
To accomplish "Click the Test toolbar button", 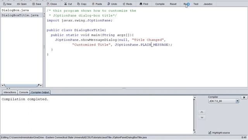I will tap(196, 4).
